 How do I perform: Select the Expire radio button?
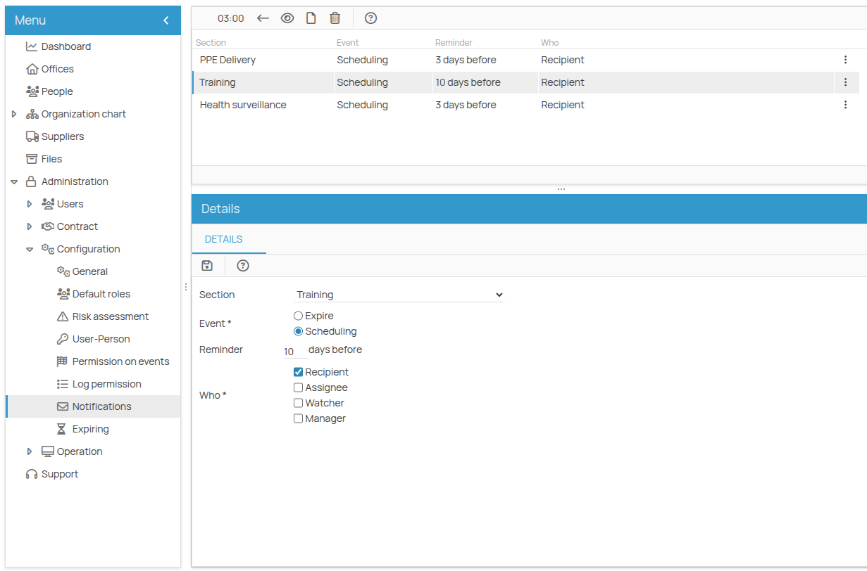[x=298, y=315]
